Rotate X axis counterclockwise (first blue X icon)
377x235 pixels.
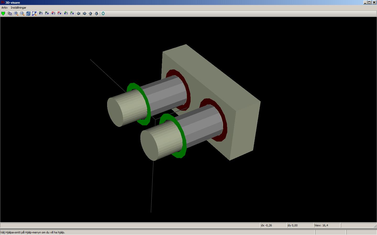pyautogui.click(x=41, y=13)
